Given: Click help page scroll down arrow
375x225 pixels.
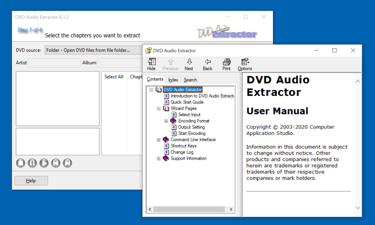Looking at the screenshot, I should pos(358,208).
